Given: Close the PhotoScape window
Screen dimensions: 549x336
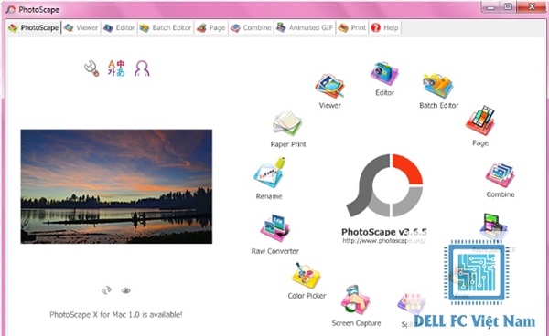Looking at the screenshot, I should coord(532,7).
